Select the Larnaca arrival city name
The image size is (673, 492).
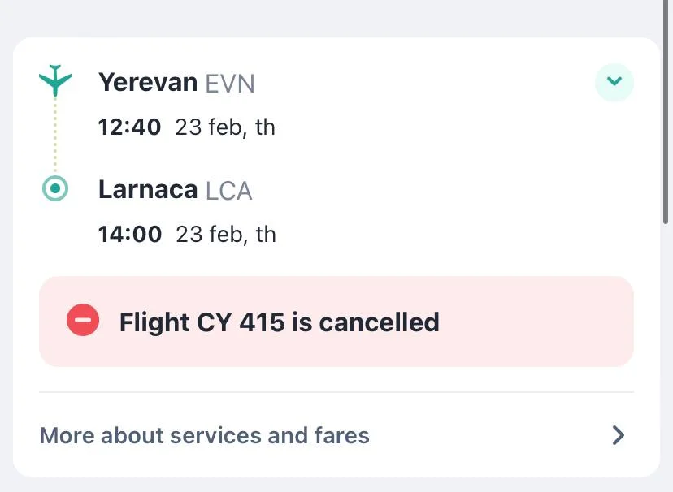[x=148, y=190]
